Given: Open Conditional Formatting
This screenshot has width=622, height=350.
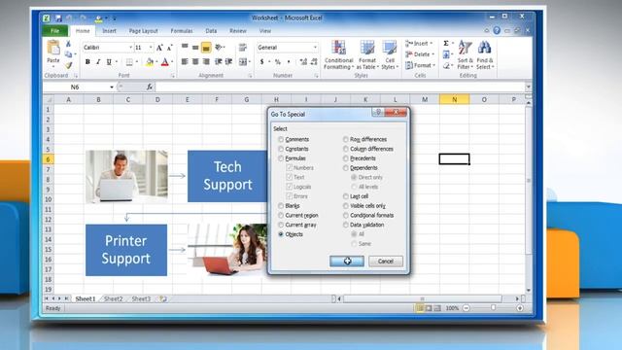Looking at the screenshot, I should click(x=338, y=54).
